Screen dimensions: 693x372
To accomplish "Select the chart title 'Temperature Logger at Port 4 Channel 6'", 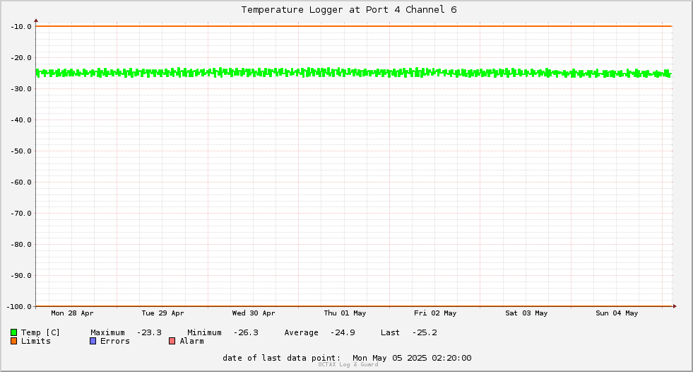I will pos(349,10).
